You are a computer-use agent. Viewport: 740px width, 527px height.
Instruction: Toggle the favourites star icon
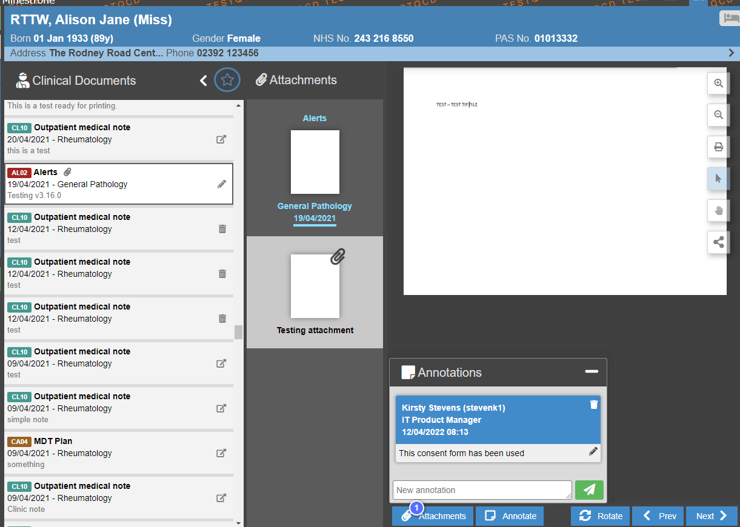[x=227, y=80]
